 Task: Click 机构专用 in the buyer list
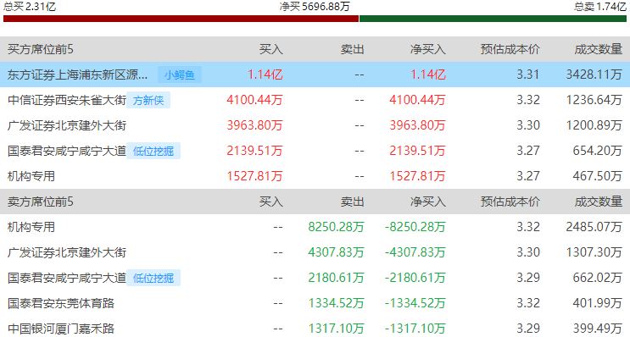tap(31, 176)
